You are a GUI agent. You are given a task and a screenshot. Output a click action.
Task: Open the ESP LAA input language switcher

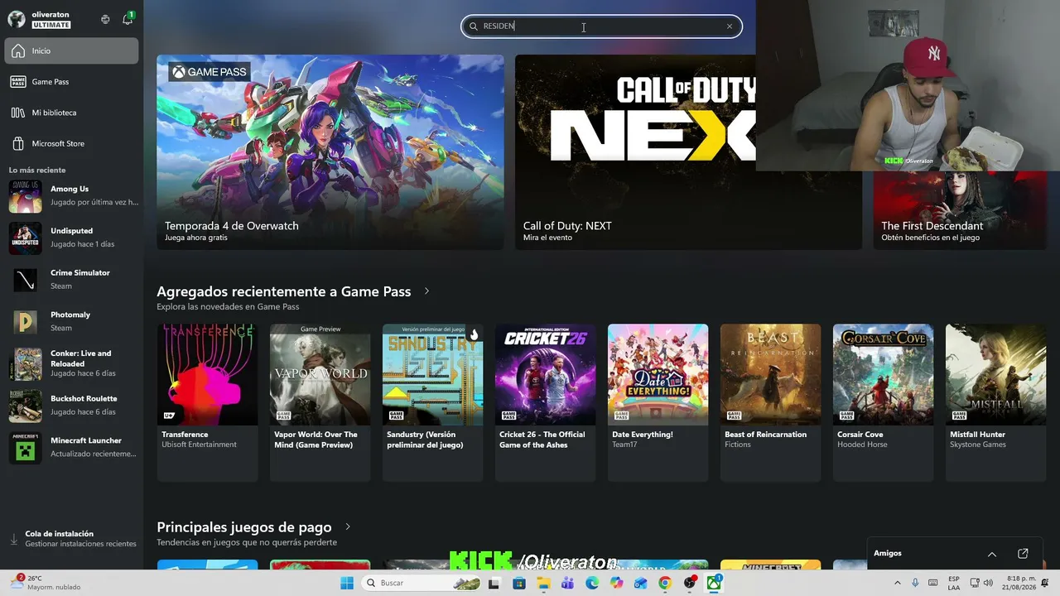tap(954, 583)
